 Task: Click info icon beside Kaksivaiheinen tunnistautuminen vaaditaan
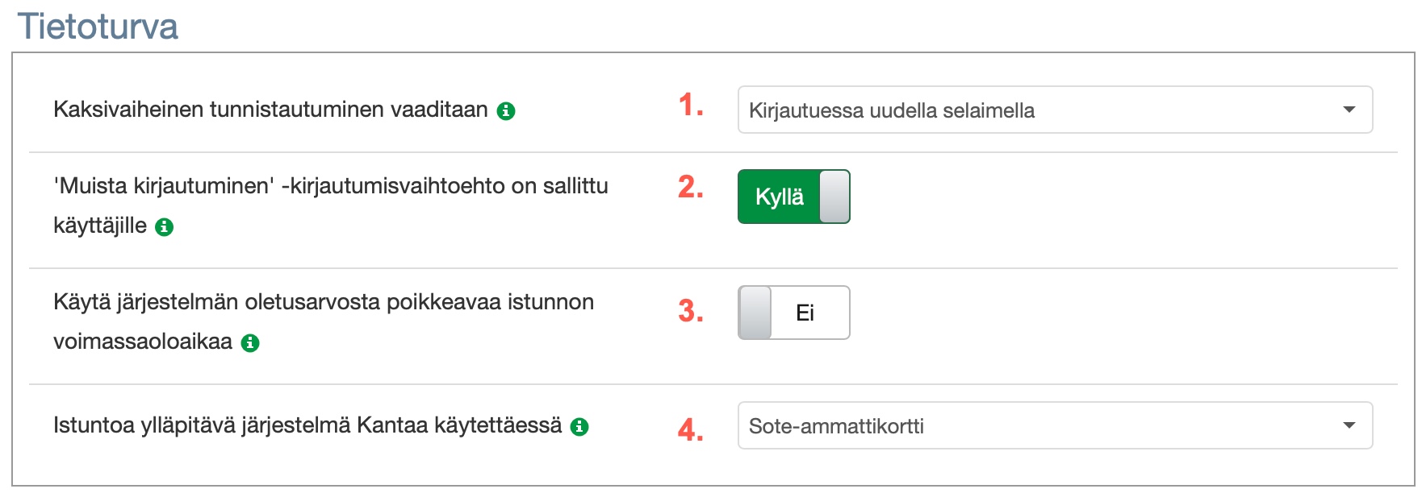[506, 111]
